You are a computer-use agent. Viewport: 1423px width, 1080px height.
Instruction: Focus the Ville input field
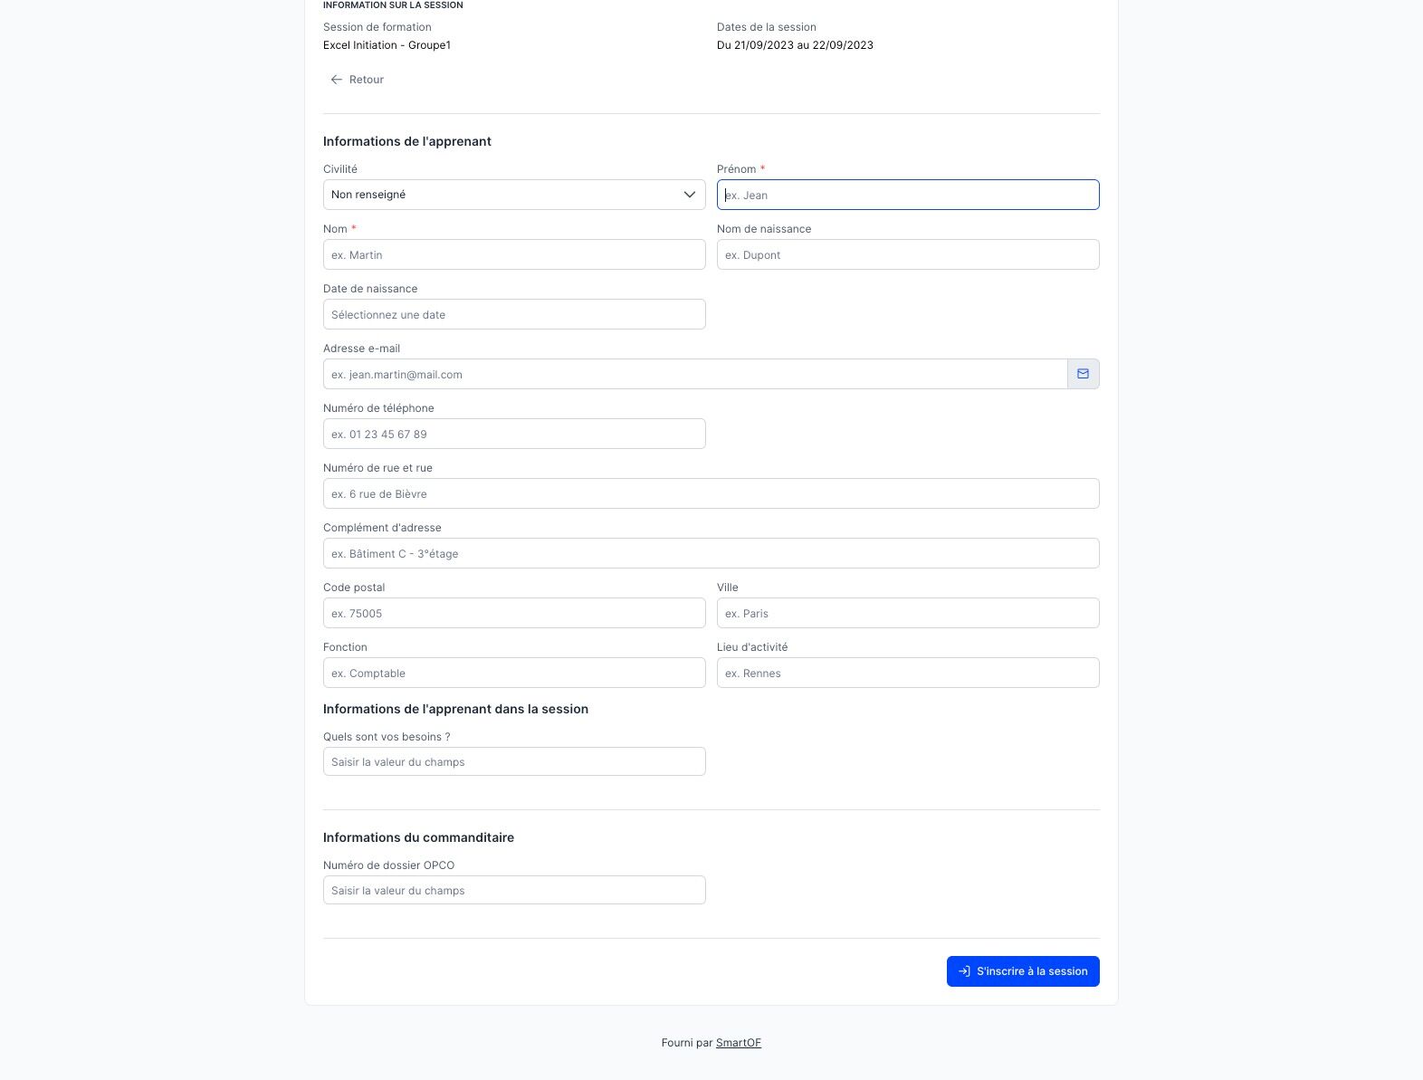[x=908, y=613]
